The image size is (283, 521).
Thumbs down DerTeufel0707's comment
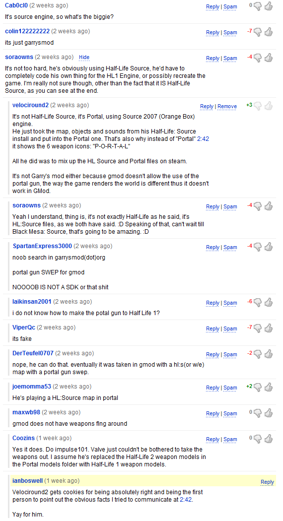258,354
